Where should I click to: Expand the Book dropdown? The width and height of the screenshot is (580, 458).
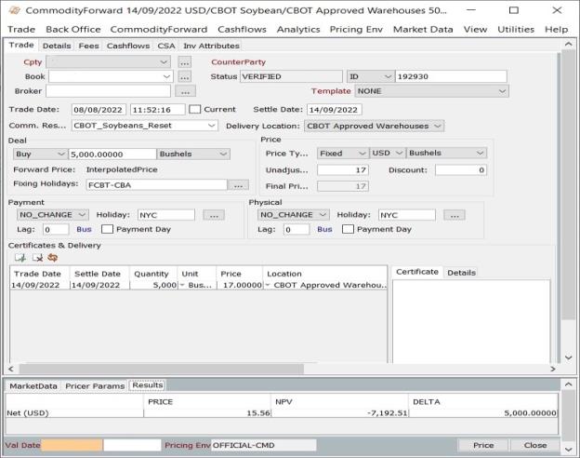(x=166, y=76)
